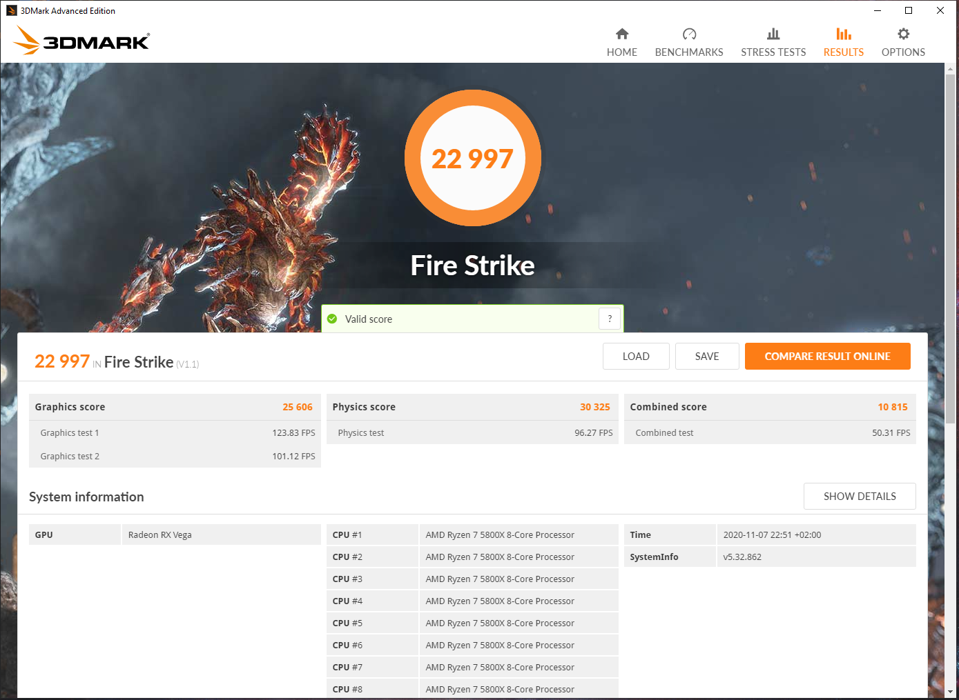Image resolution: width=959 pixels, height=700 pixels.
Task: Click SHOW DETAILS button
Action: coord(860,497)
